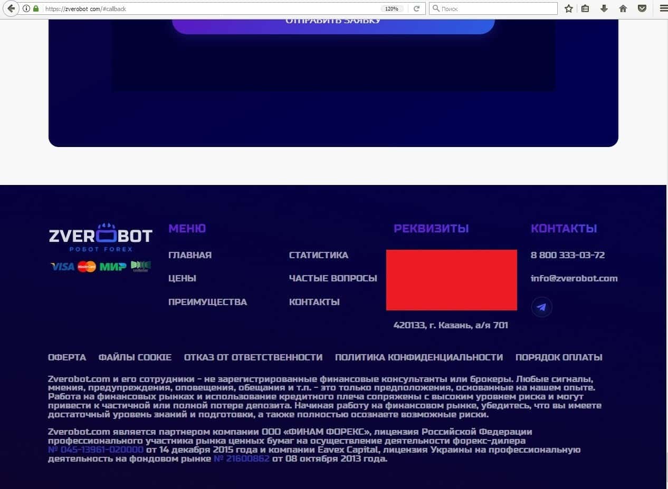Open ОТКАЗ ОТ ОТВЕТСТВЕННОСТИ link
The image size is (668, 489).
click(x=253, y=357)
